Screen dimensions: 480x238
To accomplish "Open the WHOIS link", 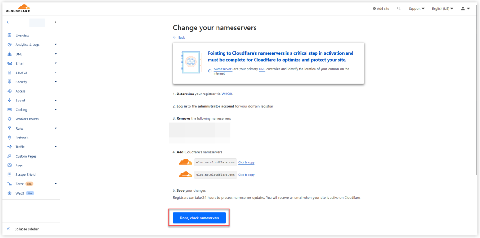I will (227, 94).
